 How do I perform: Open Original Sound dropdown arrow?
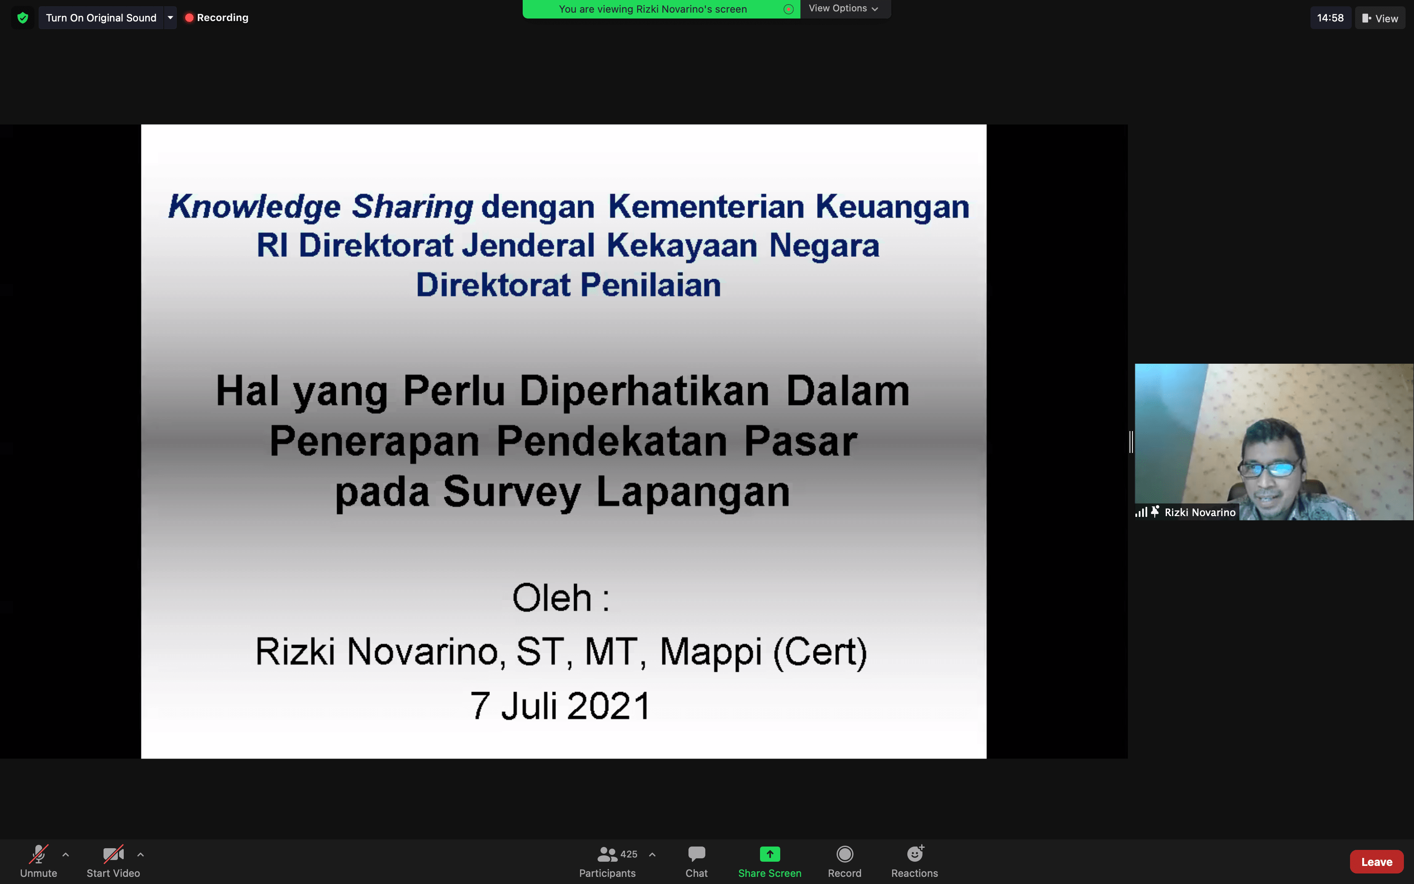click(x=170, y=18)
